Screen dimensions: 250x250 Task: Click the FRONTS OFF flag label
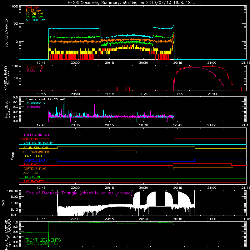33,177
